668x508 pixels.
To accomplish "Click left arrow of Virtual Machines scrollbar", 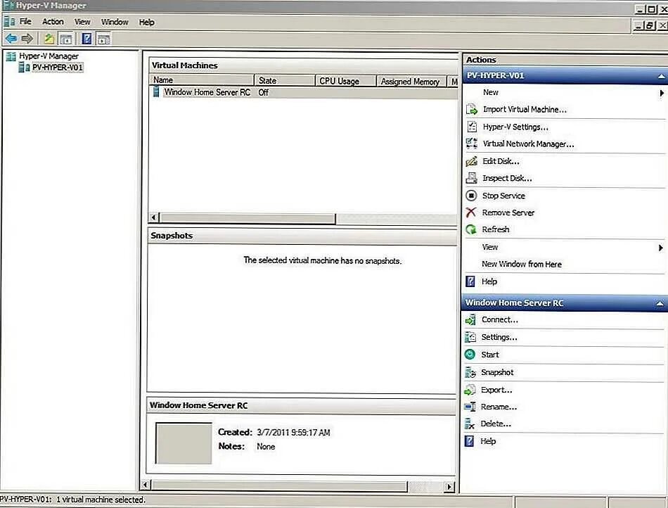I will (x=154, y=217).
